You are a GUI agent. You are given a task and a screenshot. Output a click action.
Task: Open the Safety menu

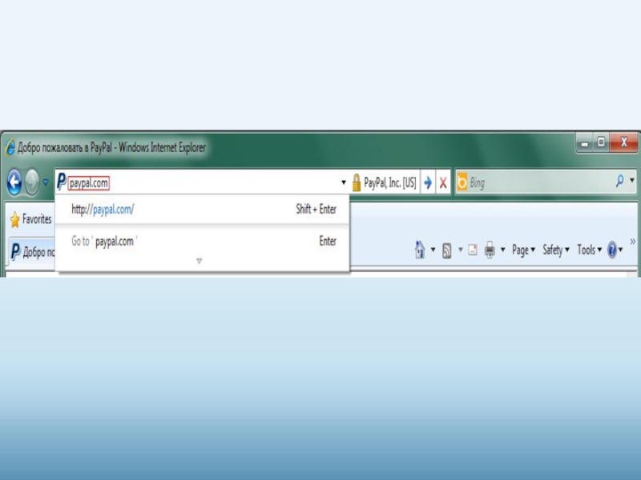(555, 250)
